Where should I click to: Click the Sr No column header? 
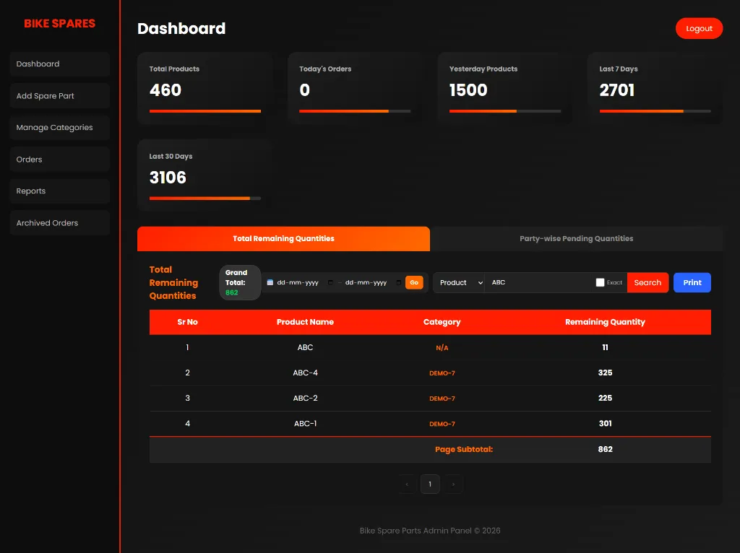tap(187, 322)
